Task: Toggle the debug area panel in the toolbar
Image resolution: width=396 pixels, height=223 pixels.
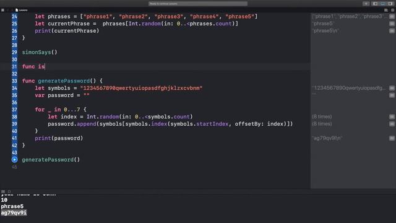Action: tap(383, 4)
